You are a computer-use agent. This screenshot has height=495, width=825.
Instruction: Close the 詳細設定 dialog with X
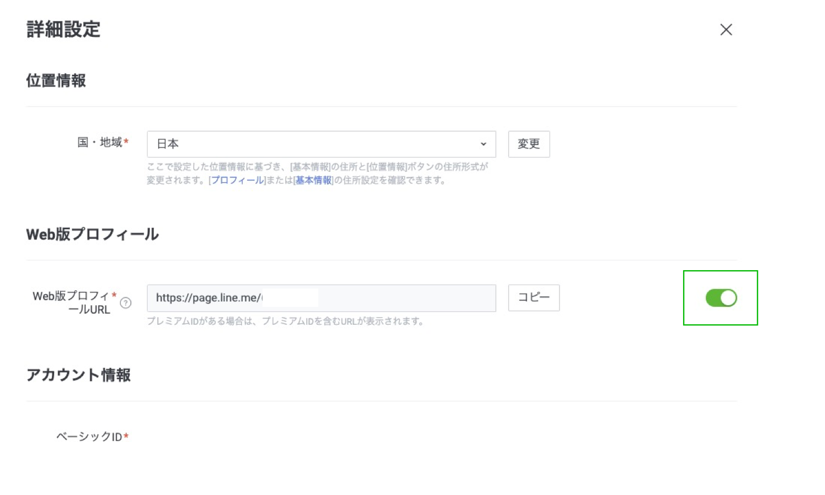(x=726, y=30)
